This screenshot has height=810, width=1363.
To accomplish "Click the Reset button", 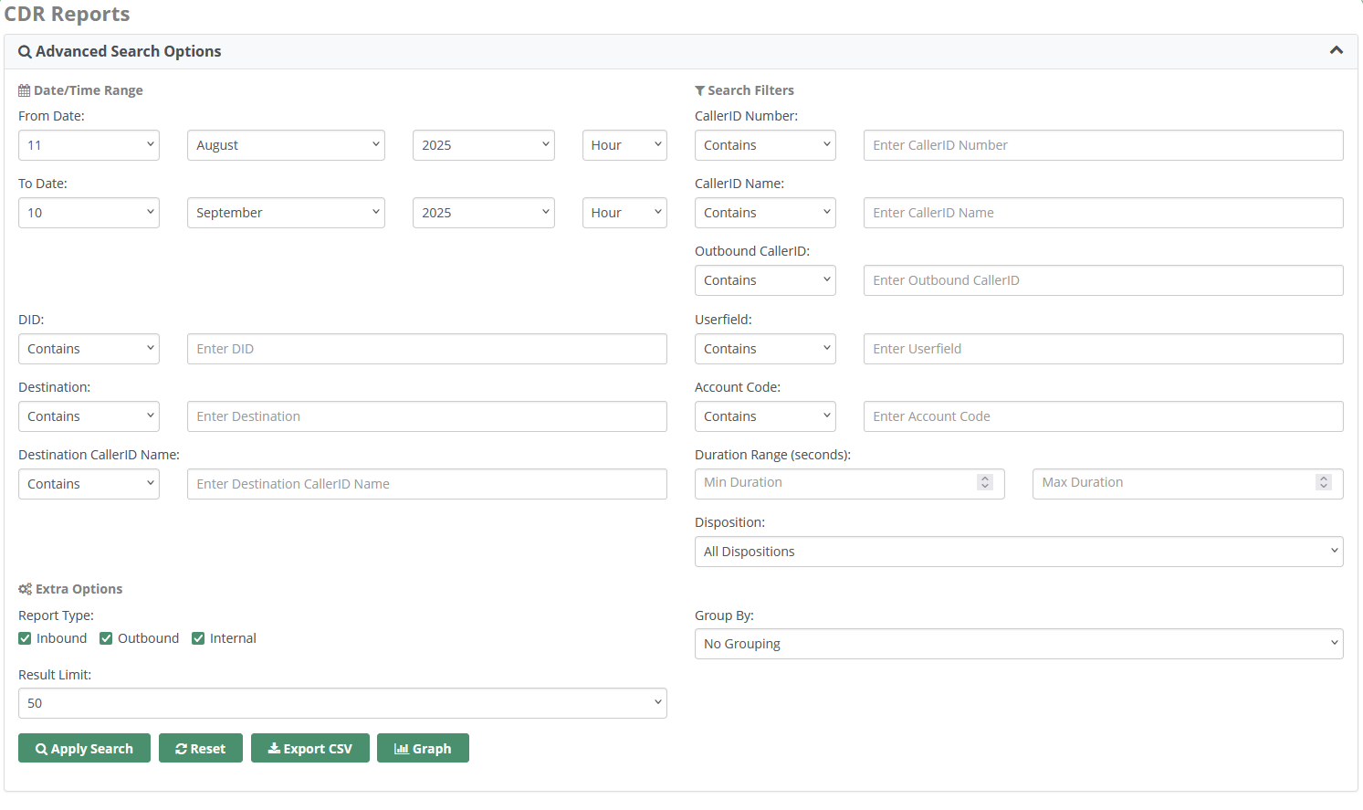I will click(200, 748).
